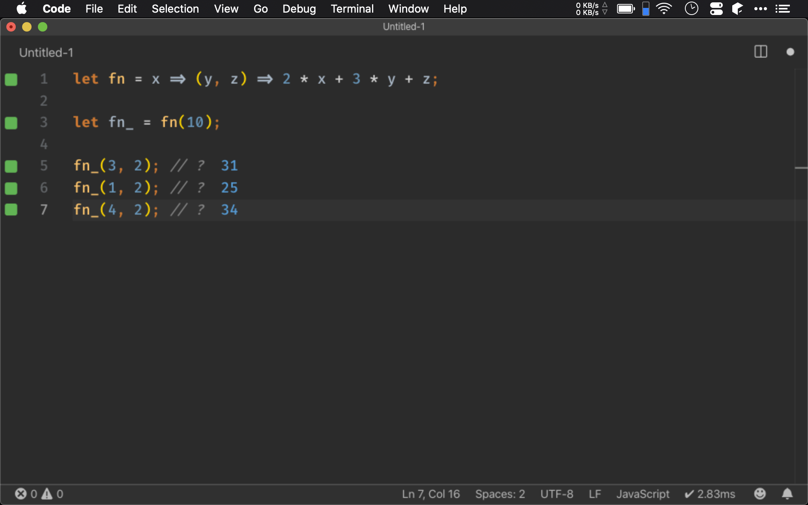808x505 pixels.
Task: Open the Debug menu
Action: 299,9
